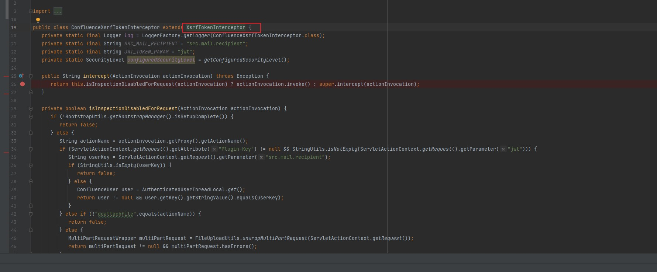The width and height of the screenshot is (657, 272).
Task: Click the "jwt" string on line 22
Action: click(x=185, y=52)
